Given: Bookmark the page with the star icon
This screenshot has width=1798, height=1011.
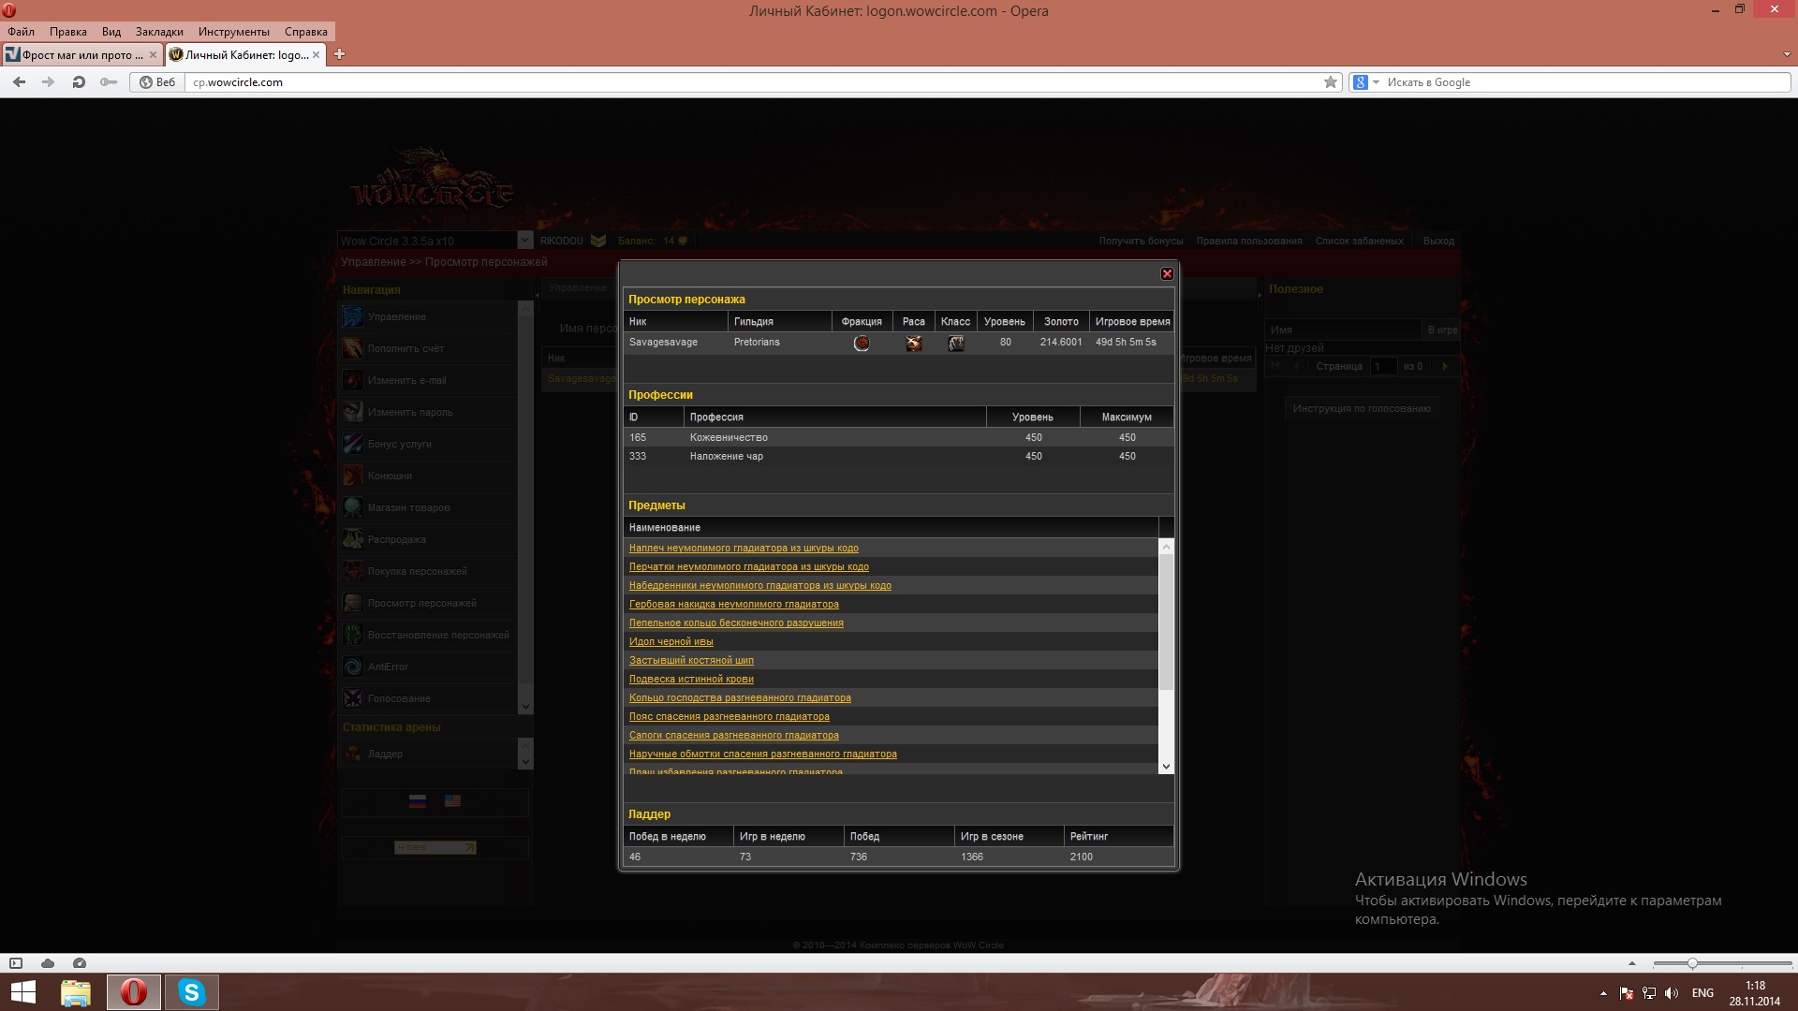Looking at the screenshot, I should 1331,82.
